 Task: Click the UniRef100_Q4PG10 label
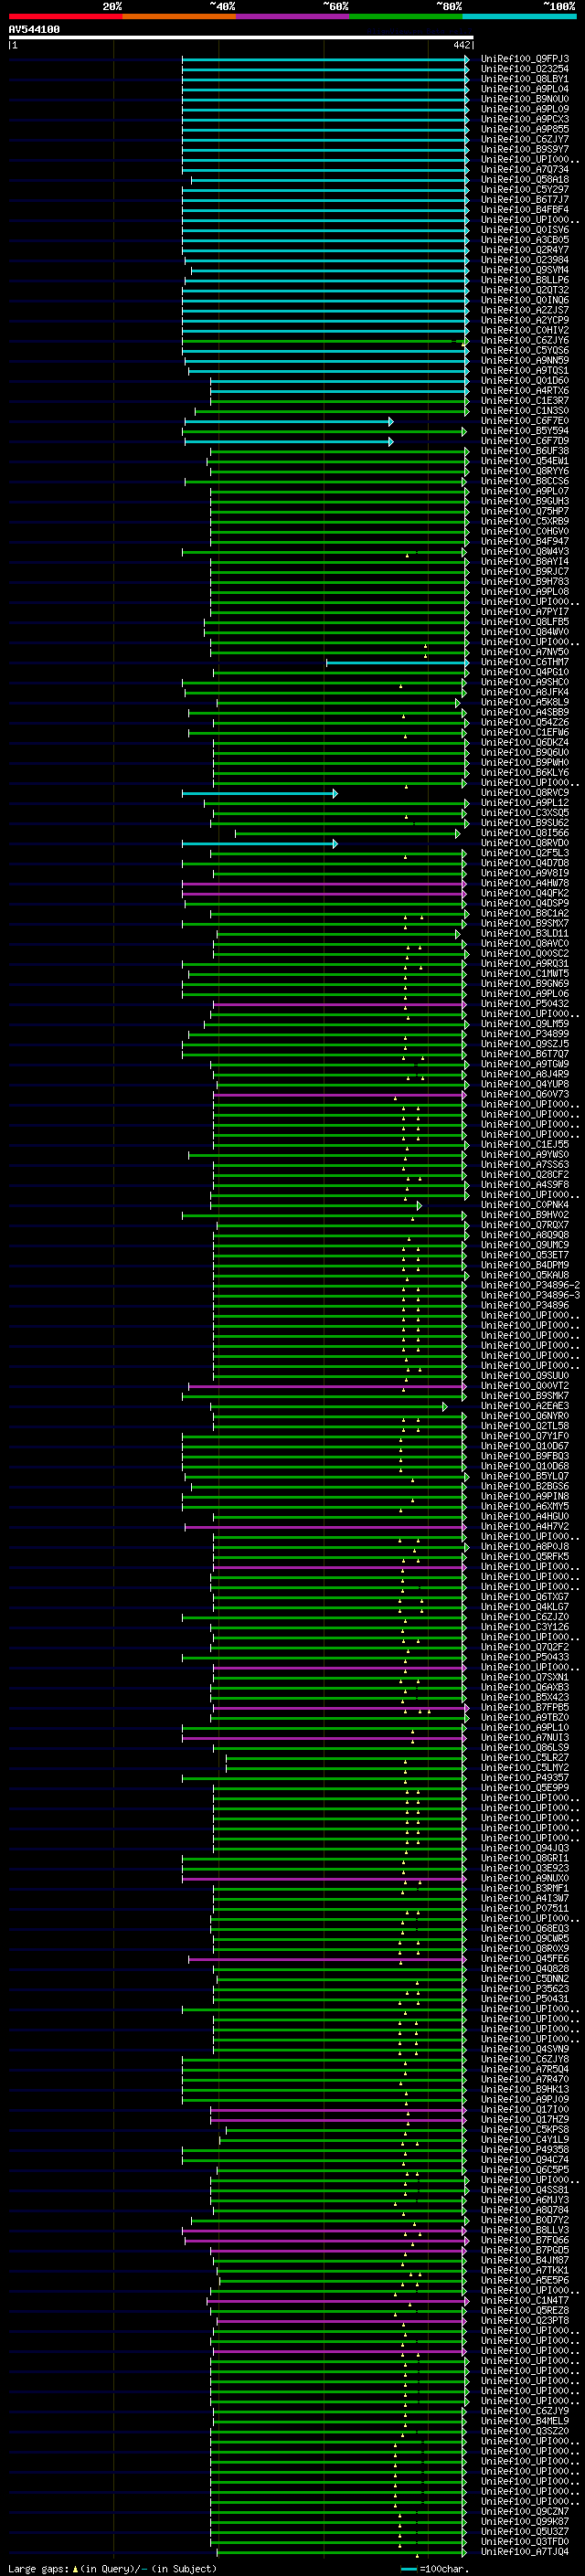524,672
